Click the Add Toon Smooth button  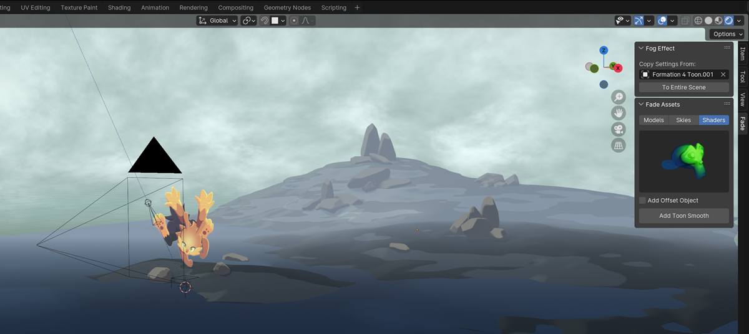point(684,216)
